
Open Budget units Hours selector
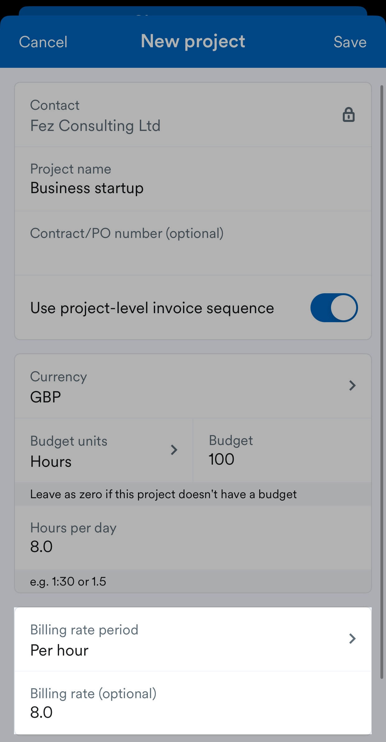click(x=93, y=451)
